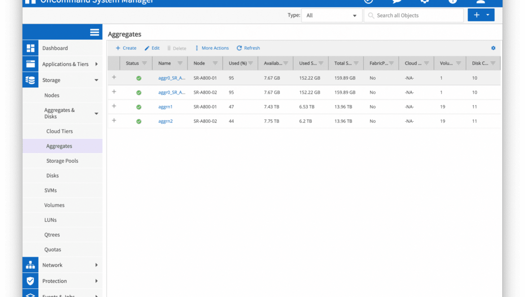The height and width of the screenshot is (297, 525).
Task: Focus the Search all Objects field
Action: pos(414,15)
